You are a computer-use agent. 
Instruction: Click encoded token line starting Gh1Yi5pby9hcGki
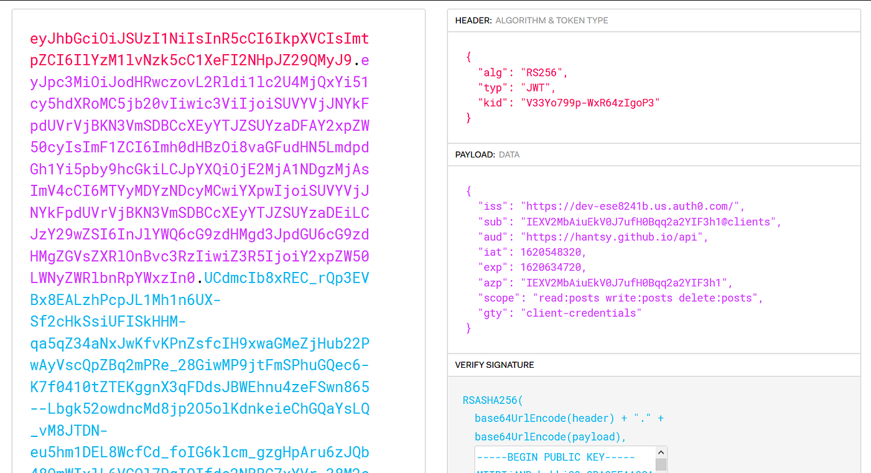click(200, 169)
